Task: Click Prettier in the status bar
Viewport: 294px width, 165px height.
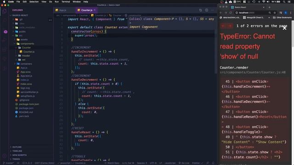Action: [x=197, y=163]
